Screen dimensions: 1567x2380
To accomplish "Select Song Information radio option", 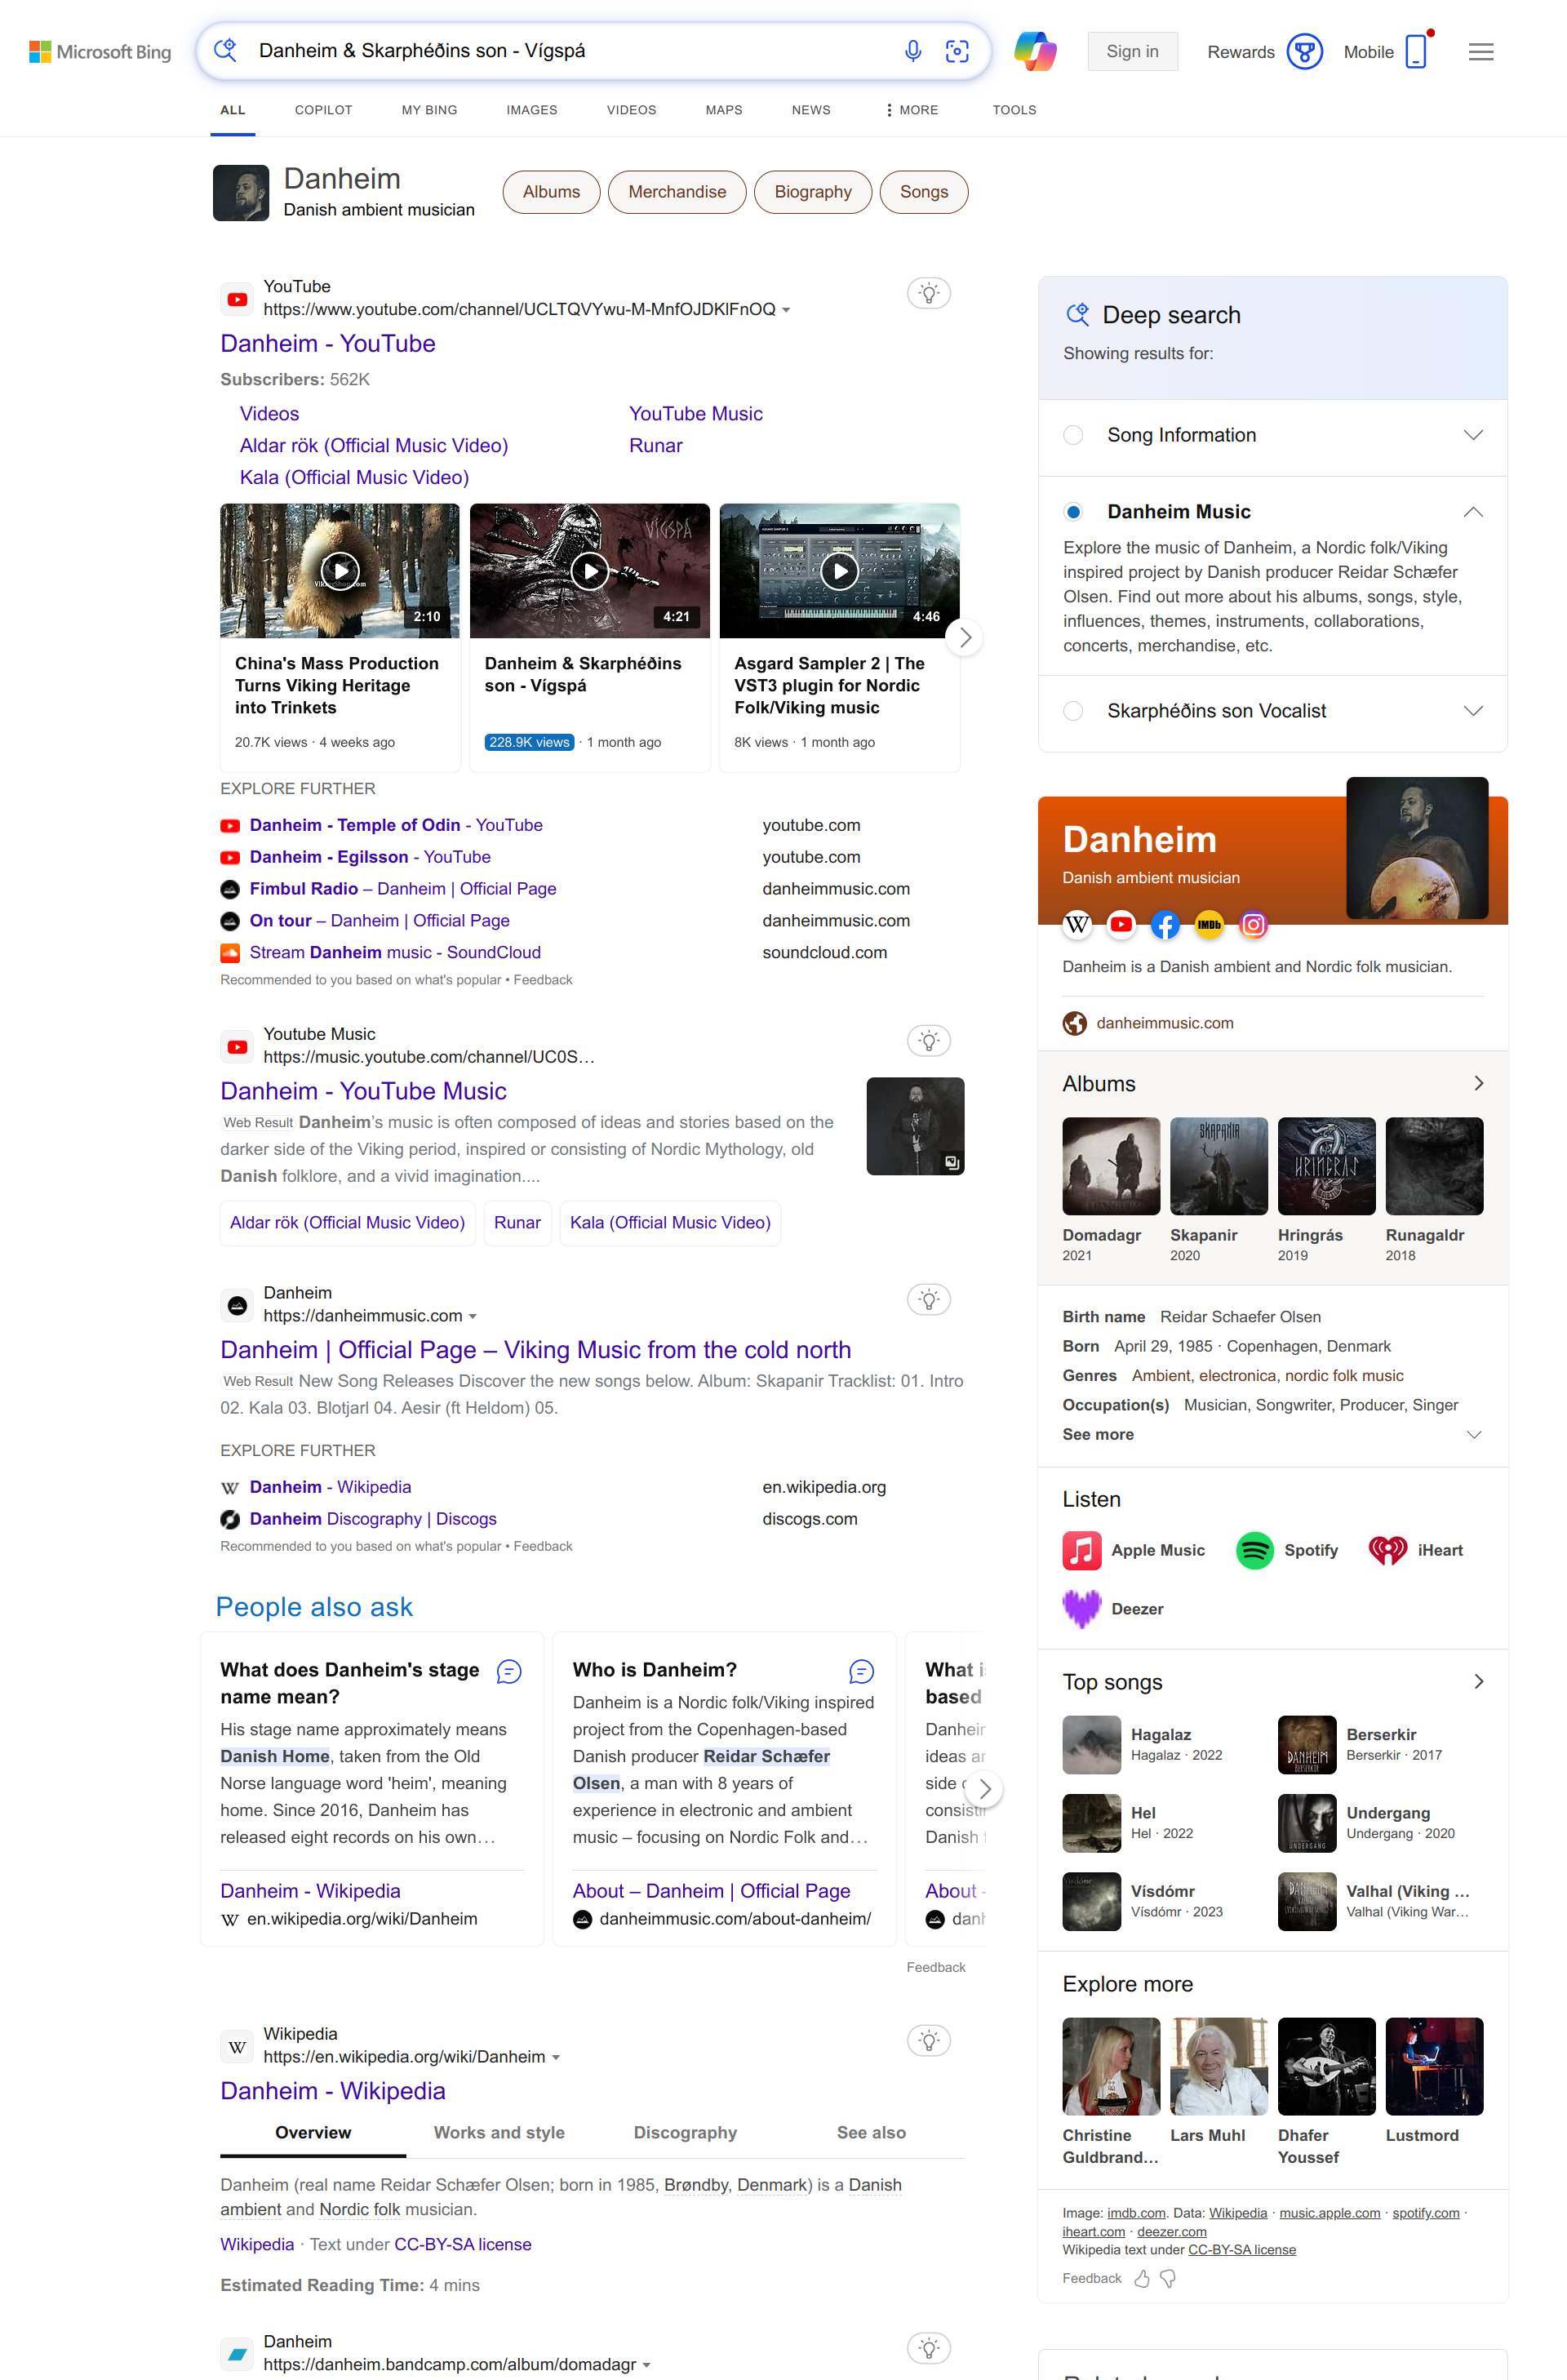I will coord(1073,435).
